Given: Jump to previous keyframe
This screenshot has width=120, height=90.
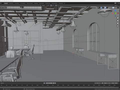Looking at the screenshot, I should click(48, 83).
